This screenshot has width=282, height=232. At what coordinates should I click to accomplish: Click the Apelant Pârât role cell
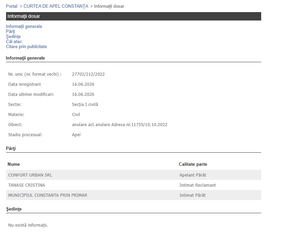click(193, 175)
